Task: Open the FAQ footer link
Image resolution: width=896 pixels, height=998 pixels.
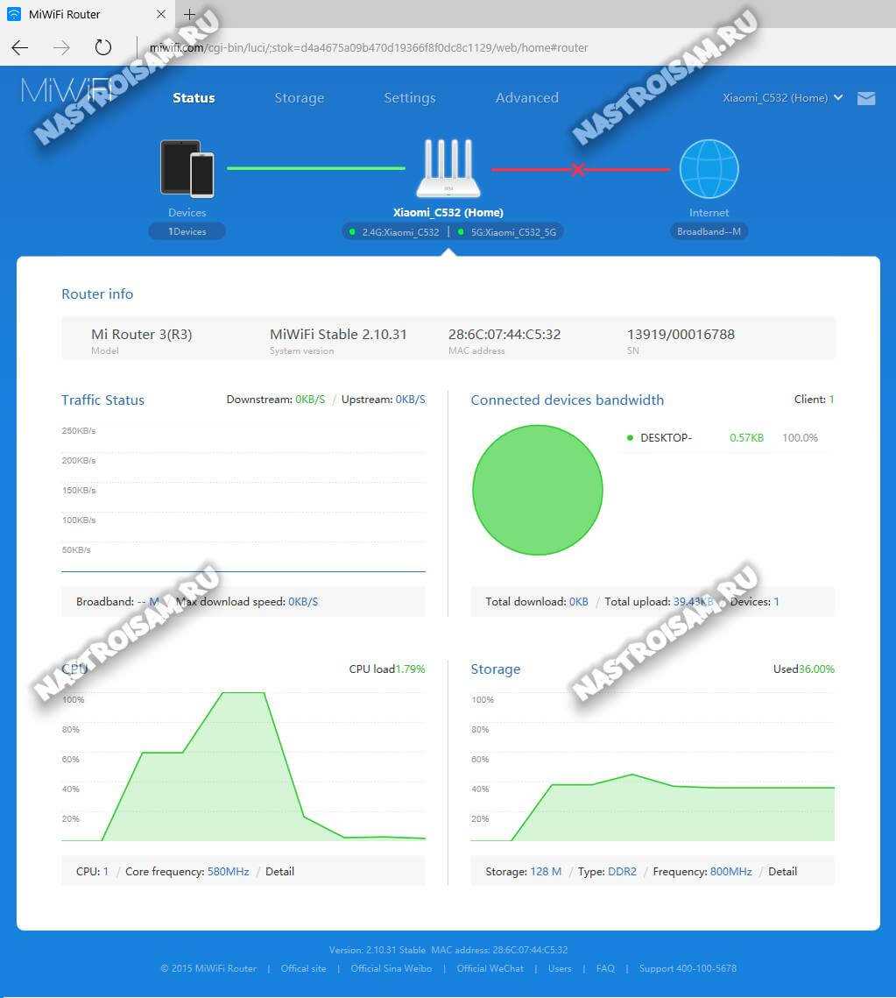Action: click(x=605, y=968)
